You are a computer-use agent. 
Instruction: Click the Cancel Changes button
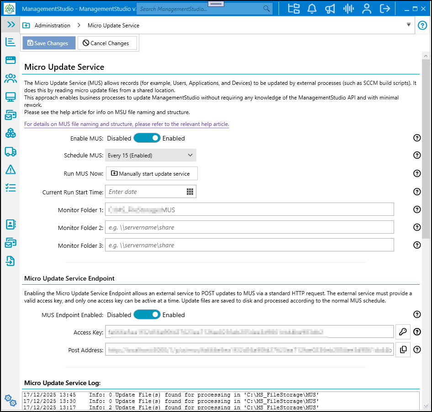[x=107, y=43]
